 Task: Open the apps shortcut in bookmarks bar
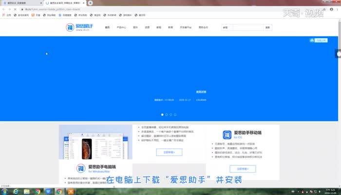6,15
